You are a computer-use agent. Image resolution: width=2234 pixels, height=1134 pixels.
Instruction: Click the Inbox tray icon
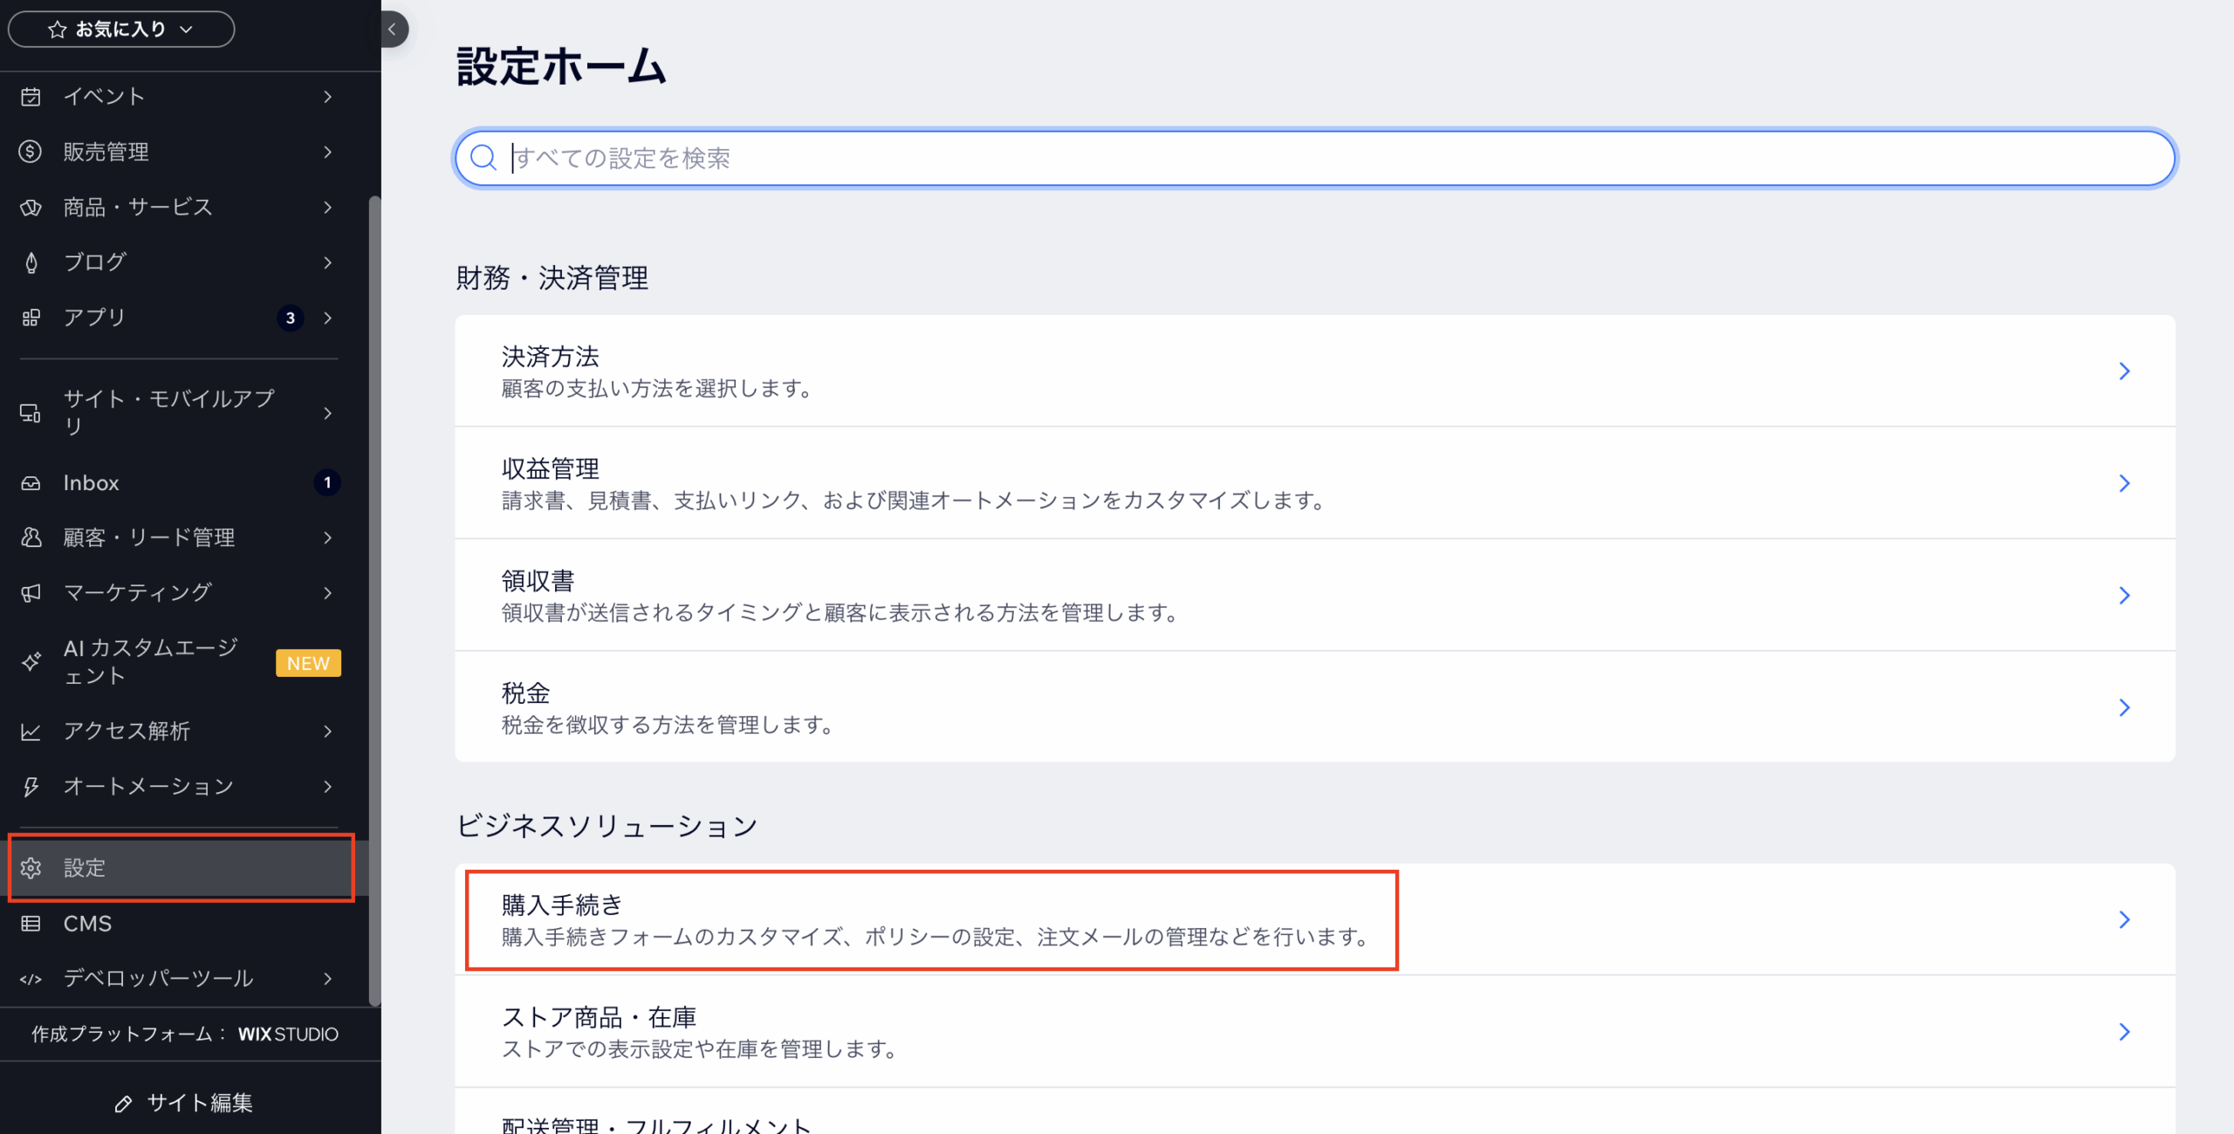point(31,483)
